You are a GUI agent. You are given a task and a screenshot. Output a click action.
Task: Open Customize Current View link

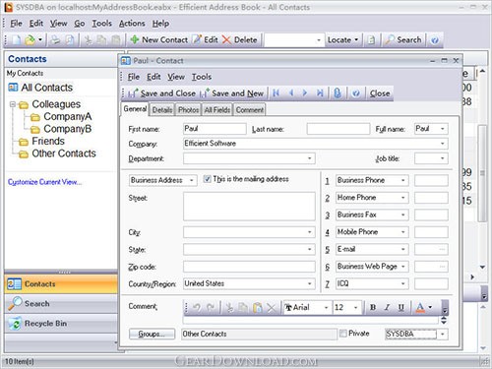tap(44, 182)
